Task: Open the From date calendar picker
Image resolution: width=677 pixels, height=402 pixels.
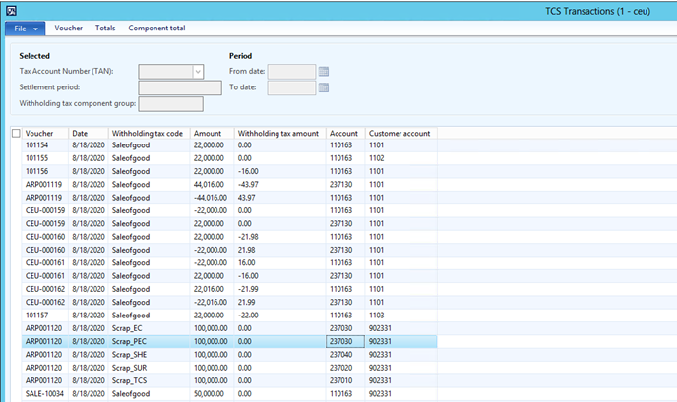Action: 324,72
